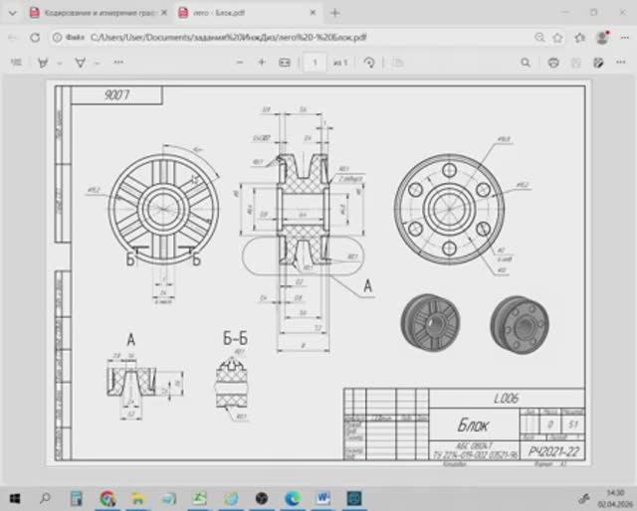Viewport: 637px width, 511px height.
Task: Print the PDF document
Action: point(553,63)
